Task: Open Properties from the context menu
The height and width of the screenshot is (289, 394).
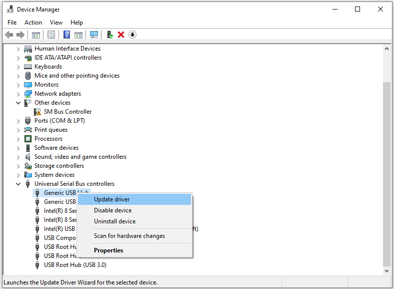Action: click(x=108, y=250)
